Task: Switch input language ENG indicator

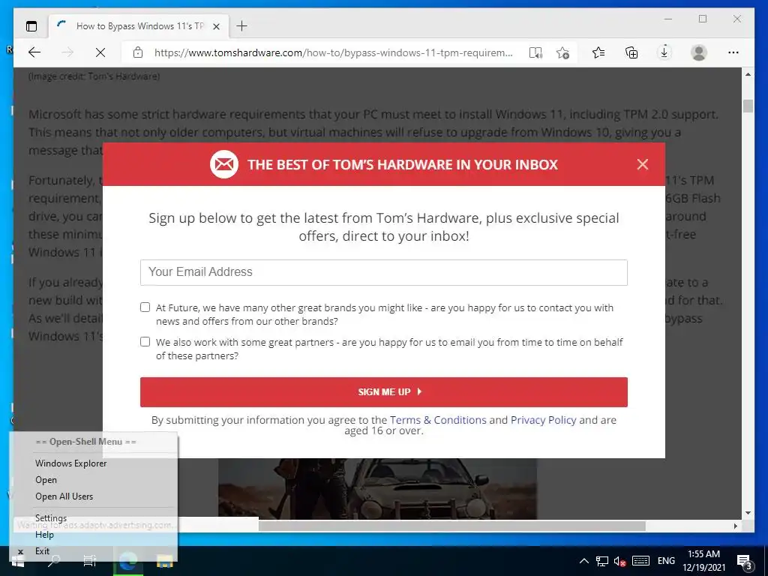Action: [x=666, y=561]
